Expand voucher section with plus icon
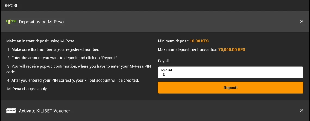Image resolution: width=310 pixels, height=121 pixels. tap(302, 111)
